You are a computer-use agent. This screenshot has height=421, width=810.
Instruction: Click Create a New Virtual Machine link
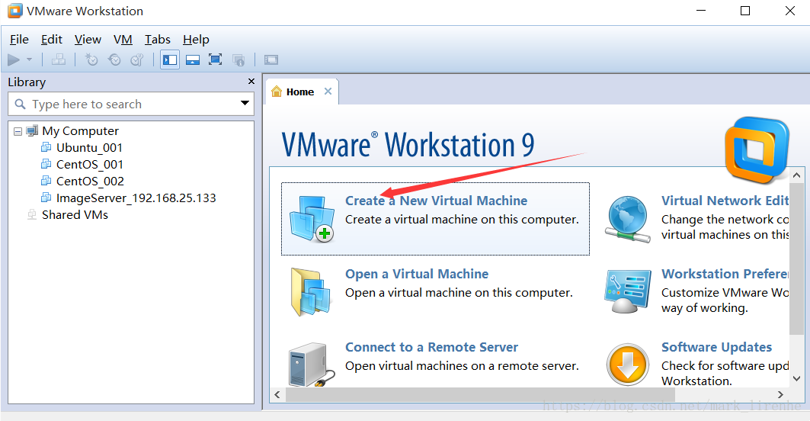[436, 201]
